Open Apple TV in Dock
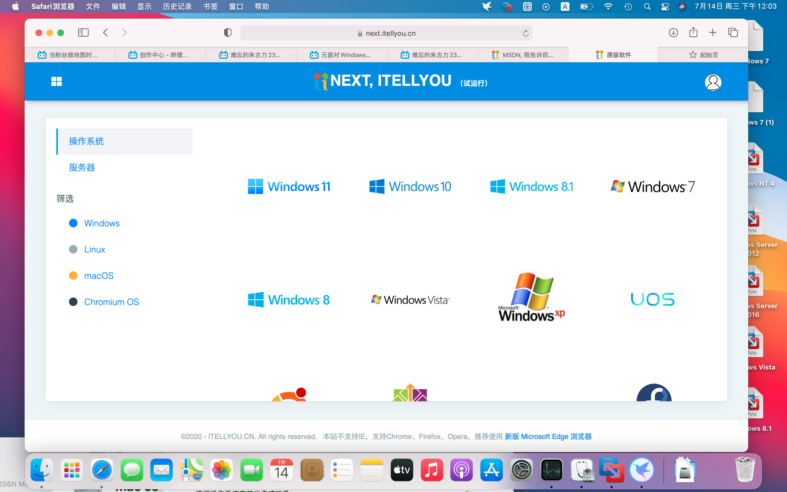787x492 pixels. tap(402, 470)
